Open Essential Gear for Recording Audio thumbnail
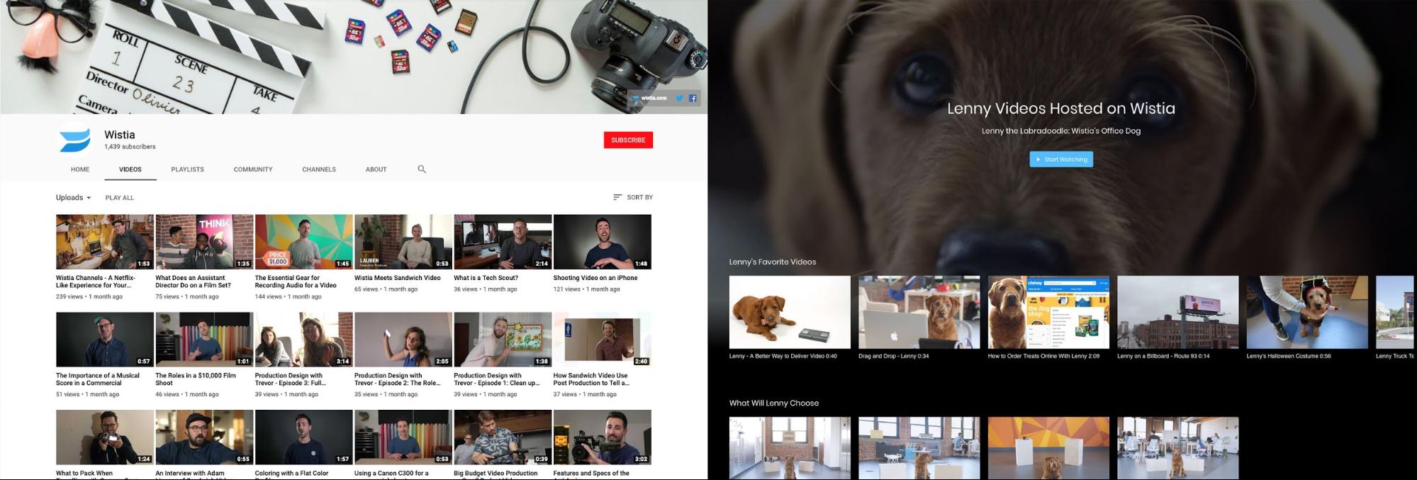Viewport: 1417px width, 480px height. (304, 242)
